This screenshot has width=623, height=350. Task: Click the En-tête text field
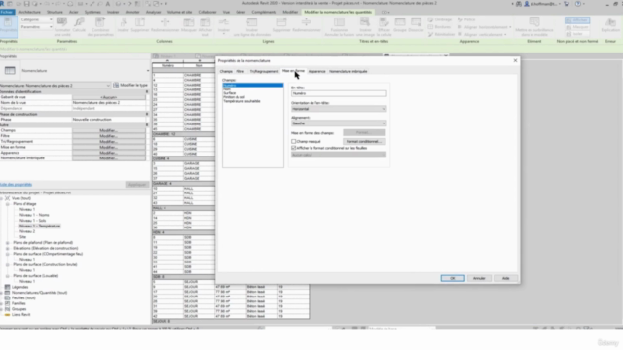click(339, 93)
